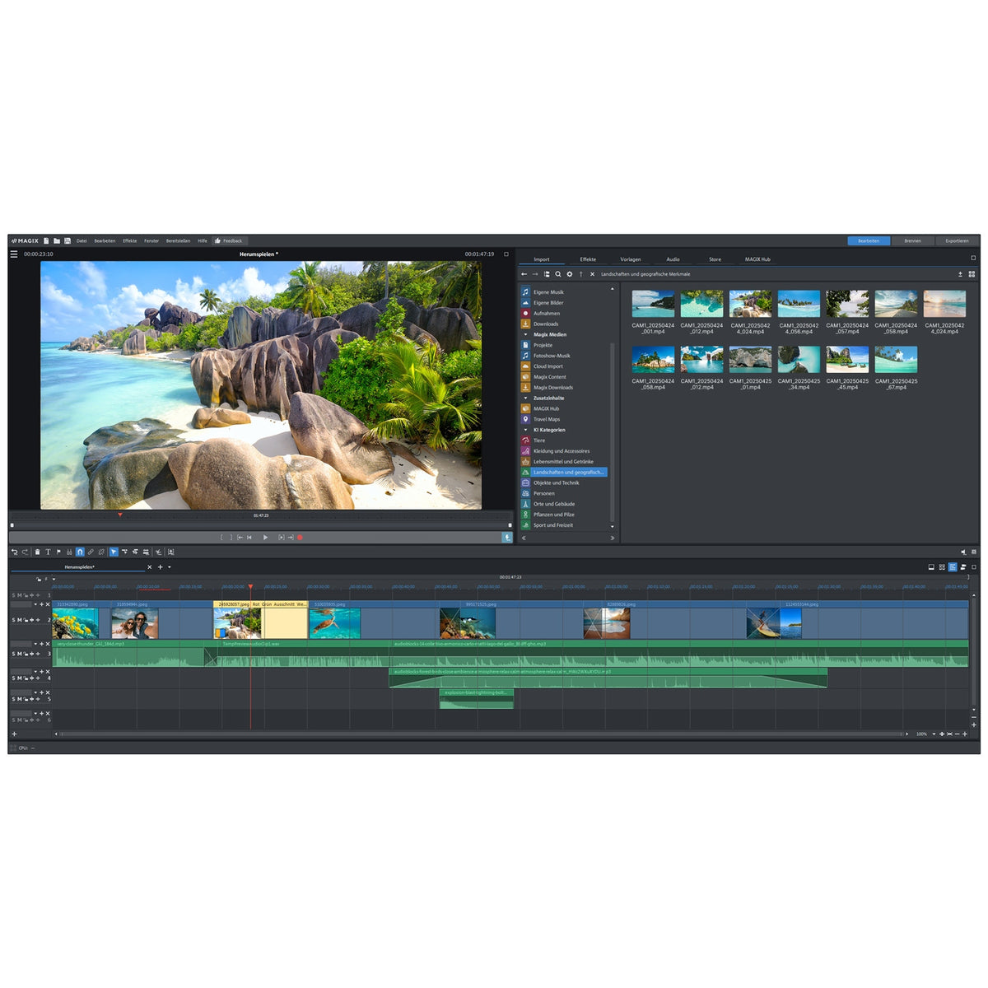Solo track 2 with its S button
Screen dimensions: 988x988
coord(13,620)
